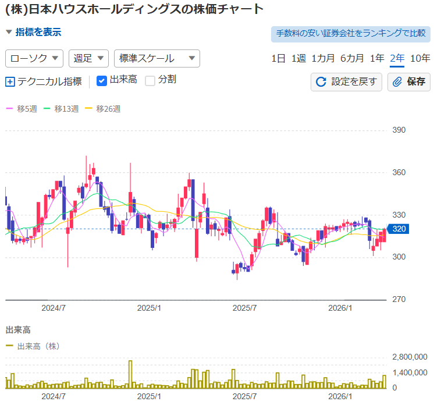
Task: Click the yellow 移26週 legend line
Action: [x=89, y=109]
